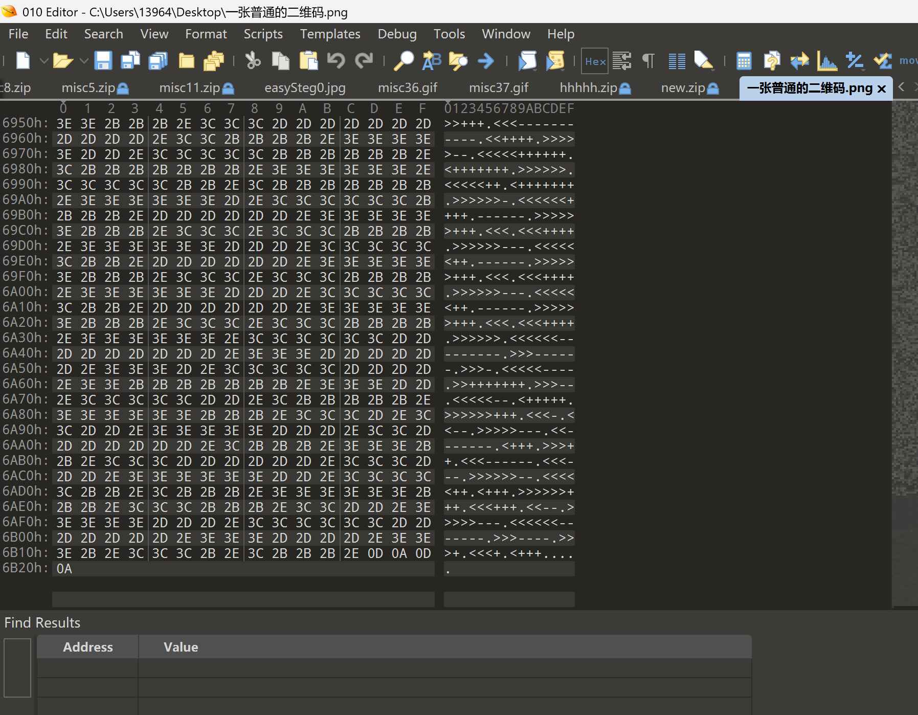Screen dimensions: 918x715
Task: Toggle the Hex edit-as mode button
Action: pos(595,61)
